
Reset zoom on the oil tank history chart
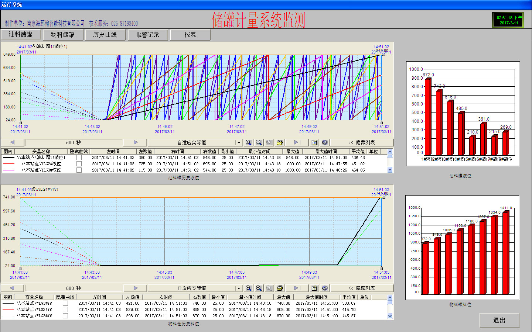[269, 142]
